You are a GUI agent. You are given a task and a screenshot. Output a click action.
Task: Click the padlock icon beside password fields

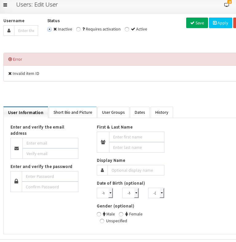click(16, 181)
